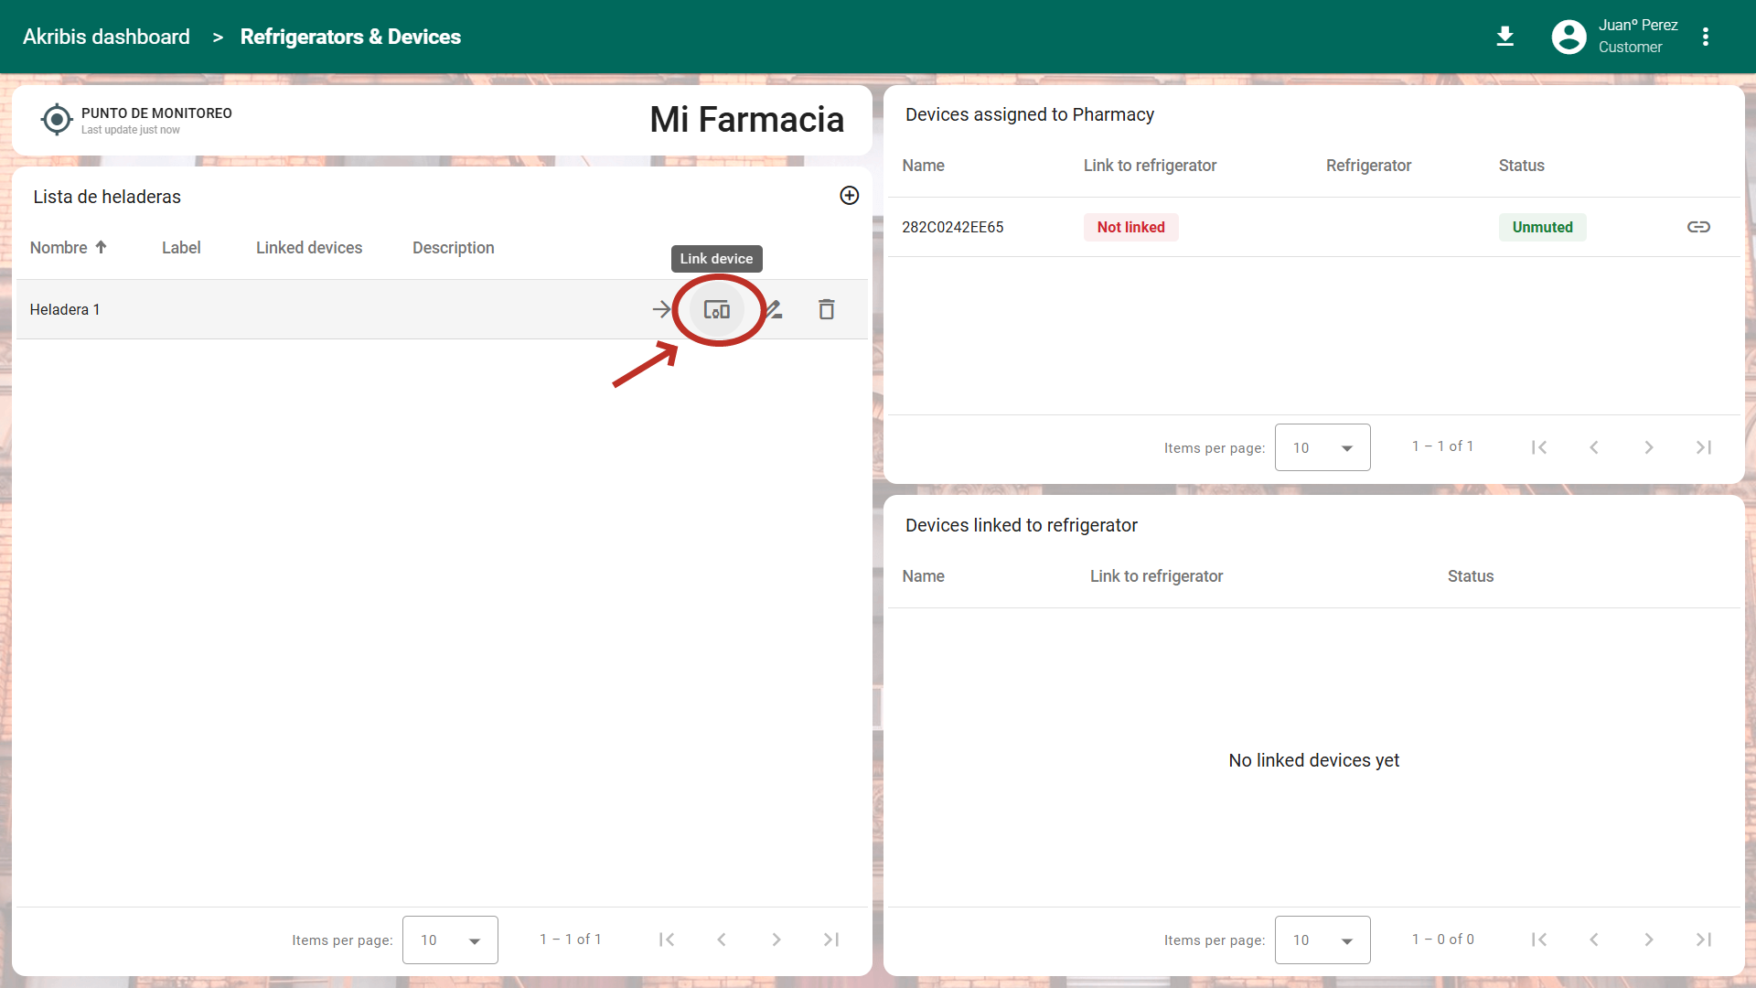Delete Heladera 1 using the trash icon
1756x988 pixels.
pos(826,310)
